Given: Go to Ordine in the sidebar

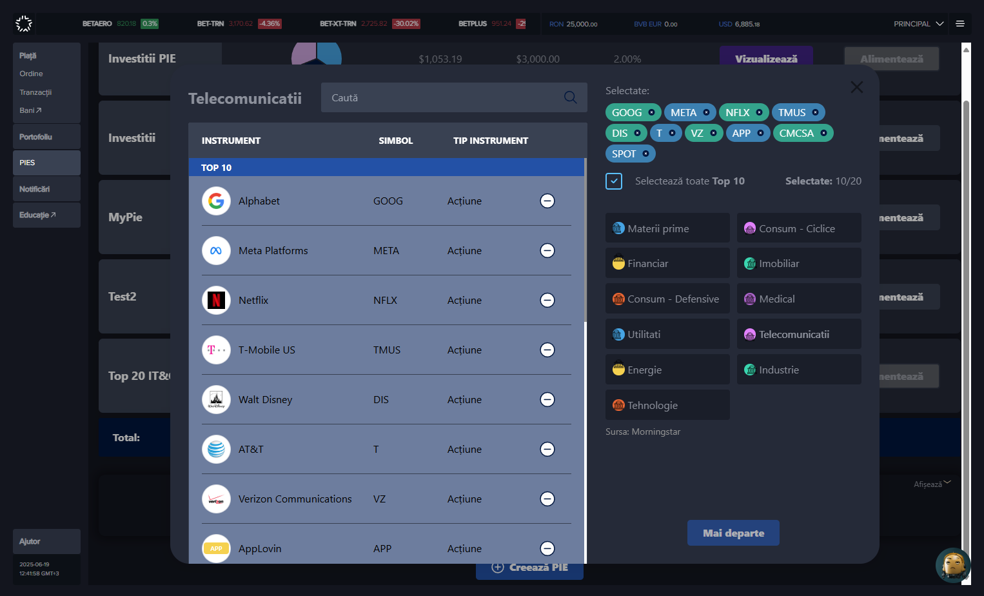Looking at the screenshot, I should coord(31,74).
